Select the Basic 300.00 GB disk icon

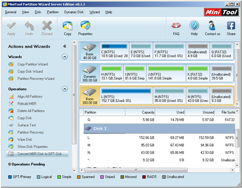point(90,92)
